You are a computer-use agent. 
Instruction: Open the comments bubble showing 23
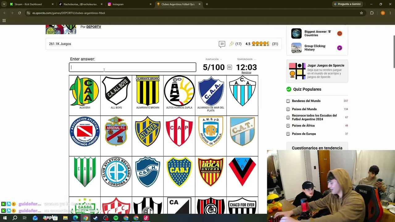click(222, 44)
